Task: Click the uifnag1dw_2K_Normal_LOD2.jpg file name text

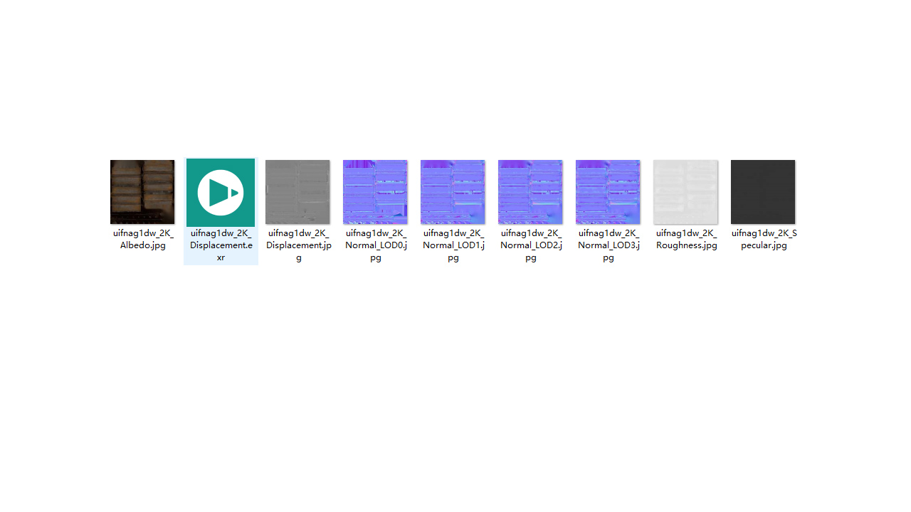Action: pyautogui.click(x=531, y=245)
